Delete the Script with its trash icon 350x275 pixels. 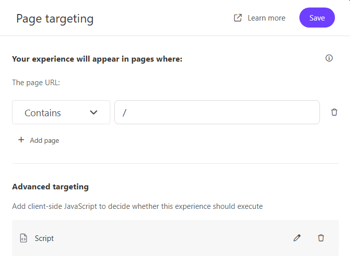[321, 238]
